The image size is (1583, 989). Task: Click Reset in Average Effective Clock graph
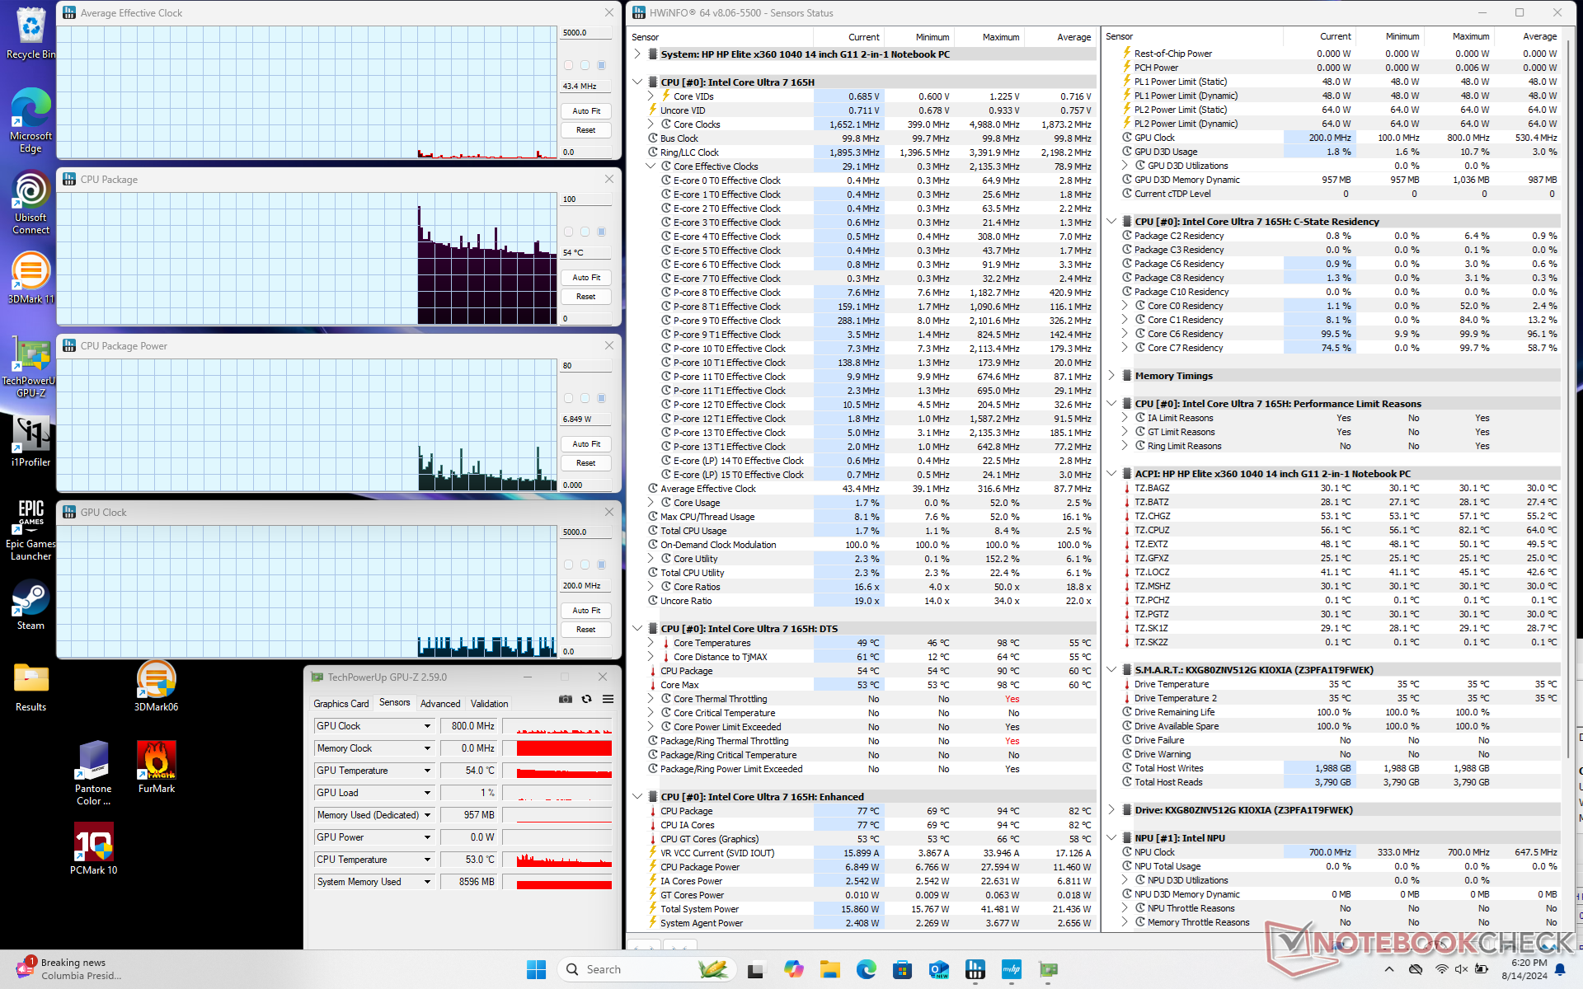tap(586, 130)
